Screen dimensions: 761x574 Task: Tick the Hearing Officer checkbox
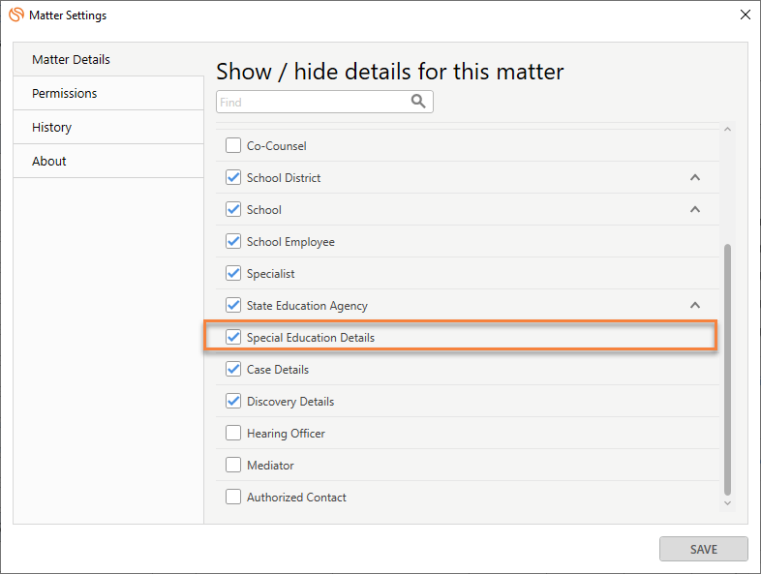(233, 433)
